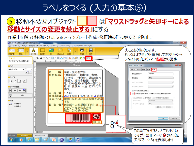Click the copy icon
Screen dimensions: 194x146
coord(73,58)
